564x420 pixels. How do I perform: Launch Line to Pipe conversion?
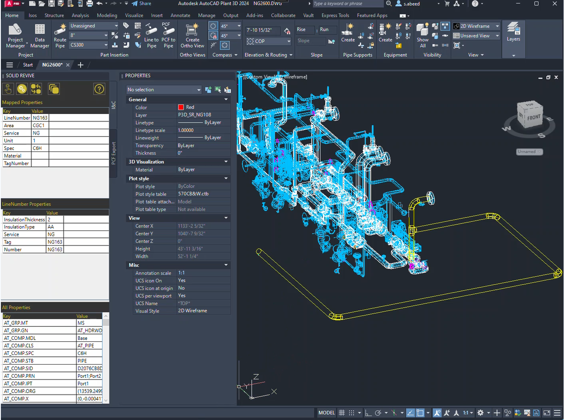point(151,36)
